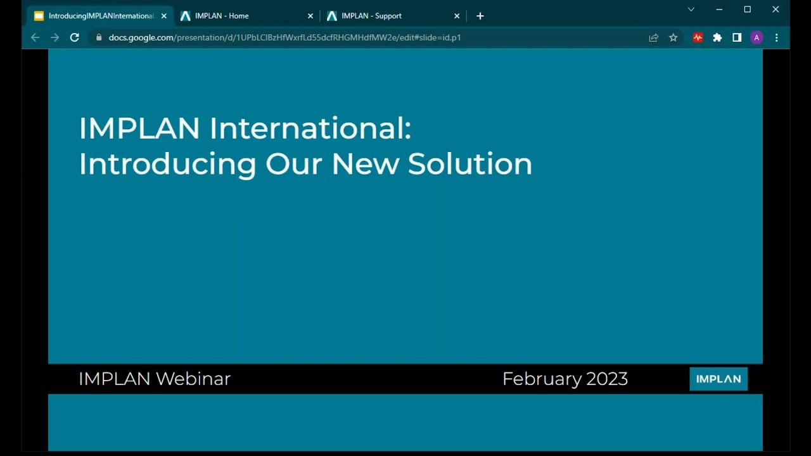The image size is (811, 456).
Task: Open a new browser tab
Action: [x=480, y=16]
